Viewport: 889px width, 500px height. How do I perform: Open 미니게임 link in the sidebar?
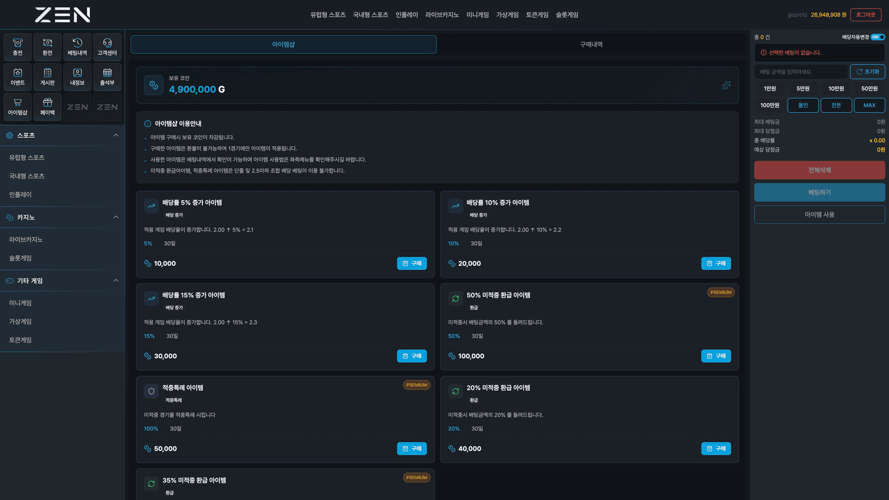coord(20,303)
